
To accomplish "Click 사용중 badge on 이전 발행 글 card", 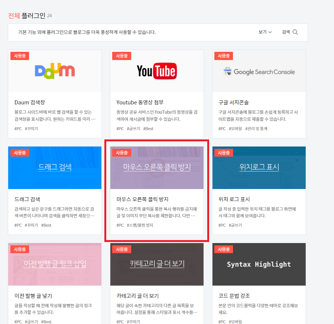I will (20, 249).
